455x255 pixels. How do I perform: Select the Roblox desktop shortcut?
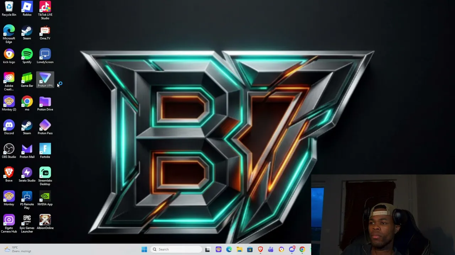(27, 9)
